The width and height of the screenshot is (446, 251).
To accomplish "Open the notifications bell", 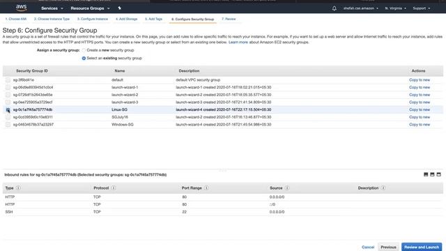I will 334,8.
